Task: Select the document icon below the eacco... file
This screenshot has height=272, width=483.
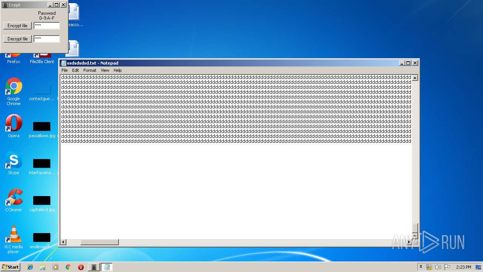Action: coord(74,49)
